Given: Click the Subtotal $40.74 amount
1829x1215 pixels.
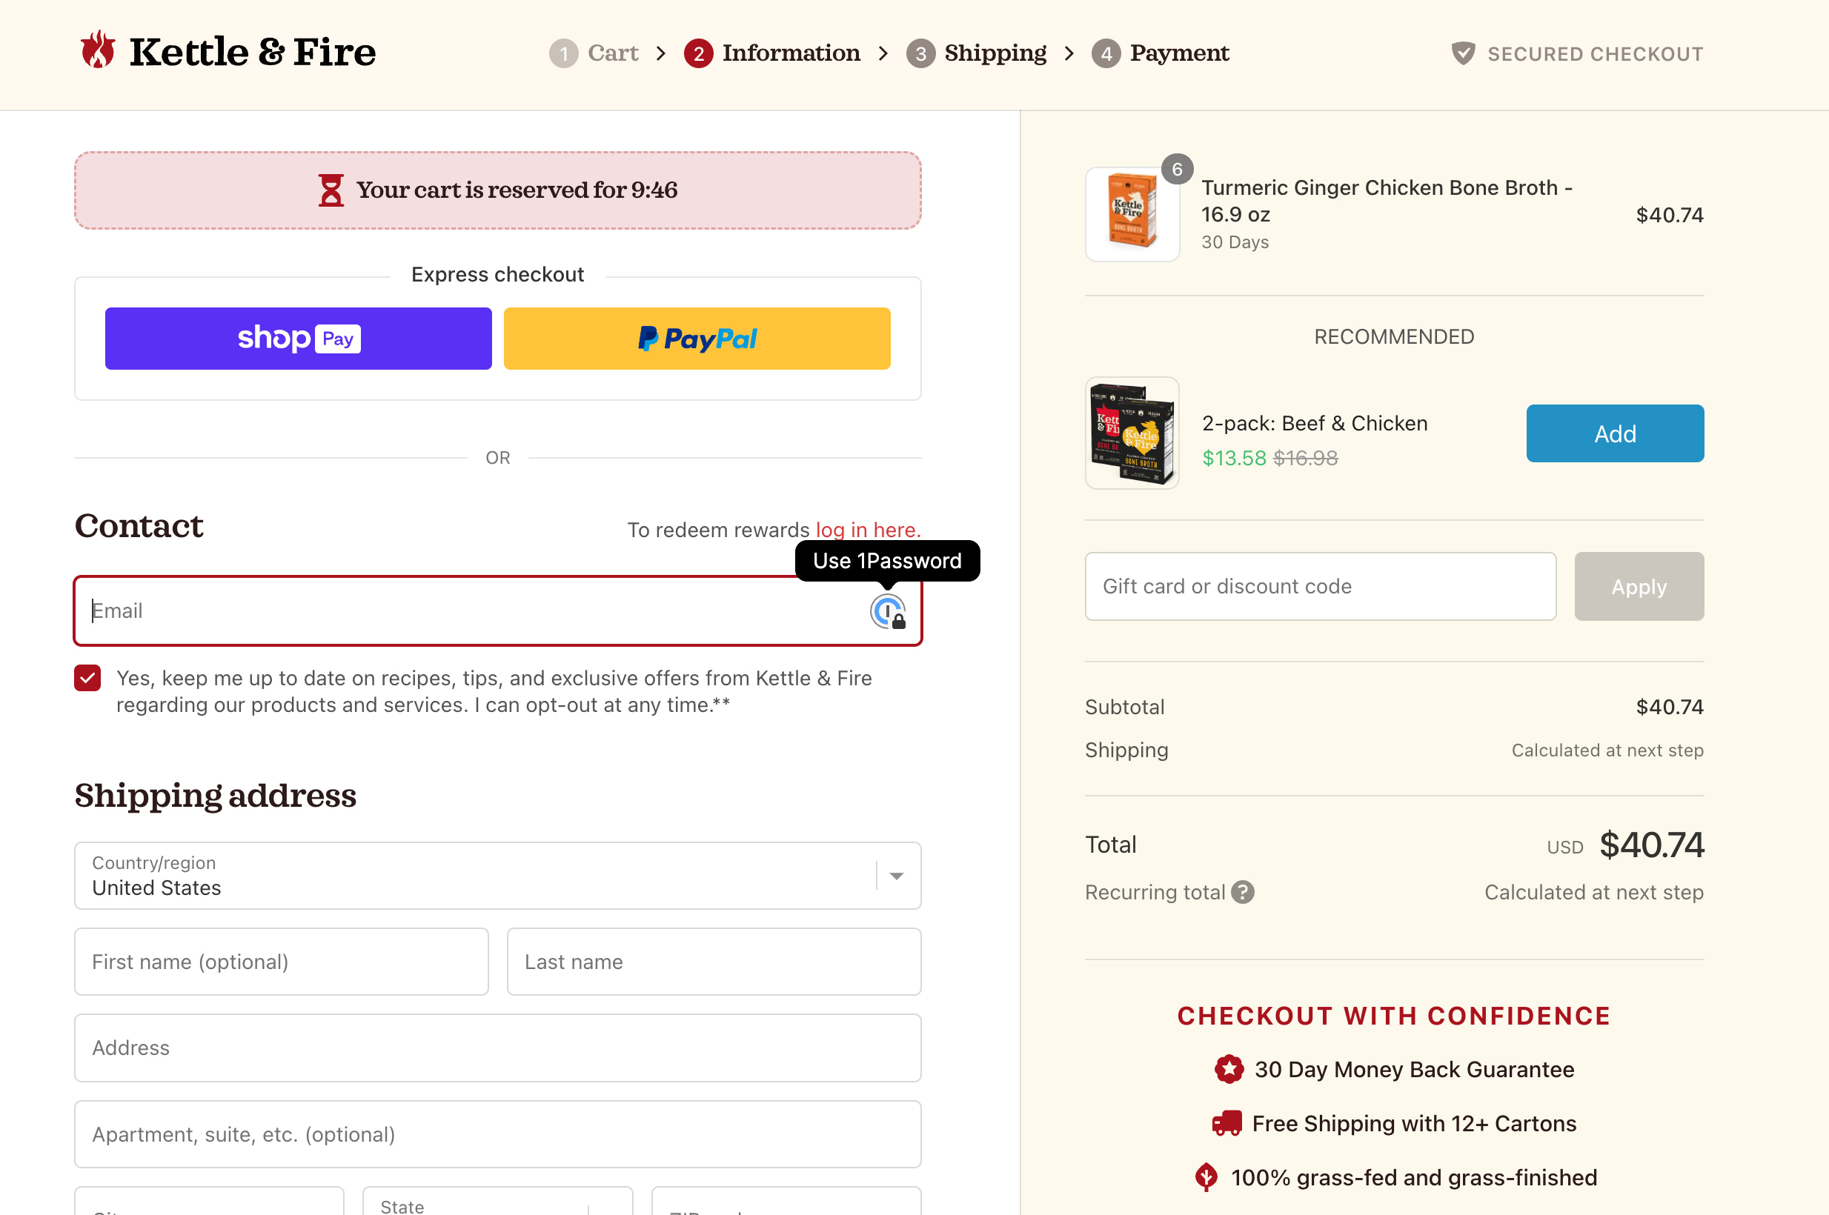Looking at the screenshot, I should (1670, 707).
